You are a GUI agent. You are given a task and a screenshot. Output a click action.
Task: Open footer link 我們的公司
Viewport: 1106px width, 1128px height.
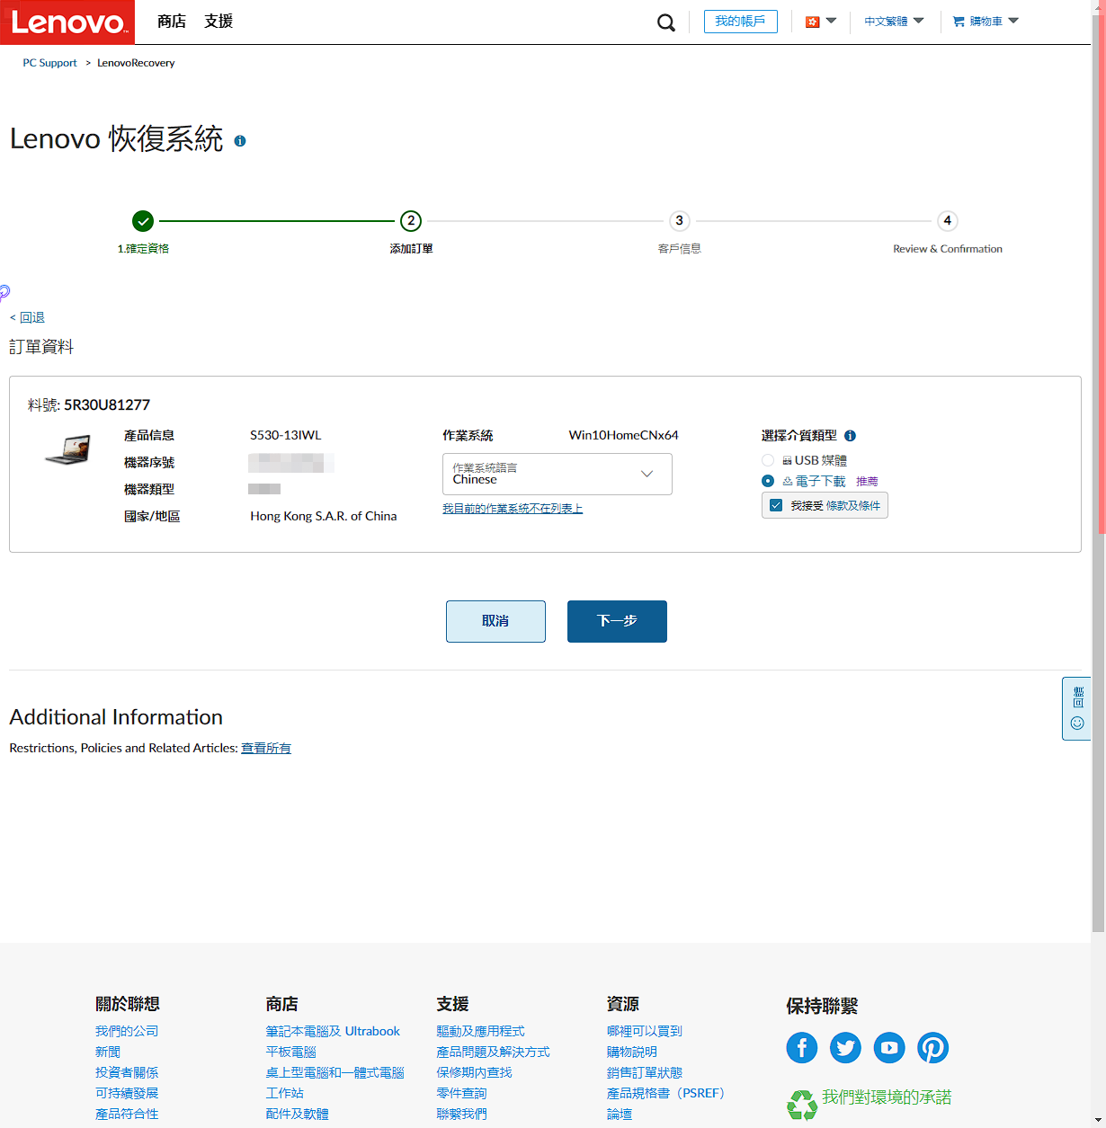coord(127,1031)
